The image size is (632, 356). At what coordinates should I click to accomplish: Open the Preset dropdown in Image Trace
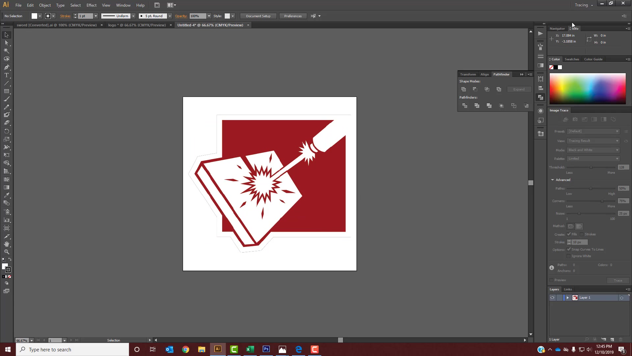(593, 131)
